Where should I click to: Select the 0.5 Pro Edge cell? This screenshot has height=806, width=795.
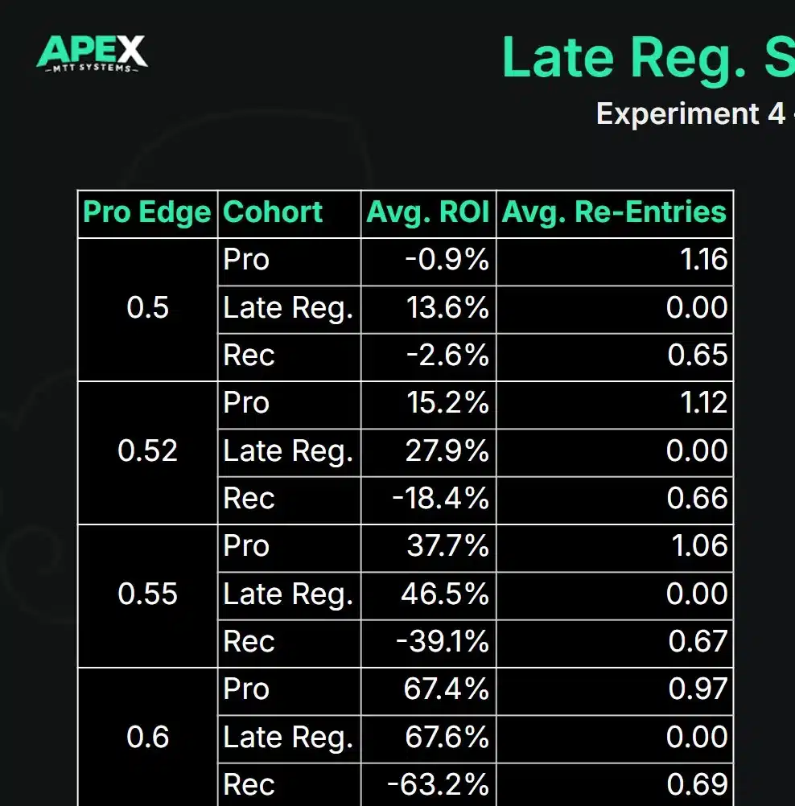(148, 308)
